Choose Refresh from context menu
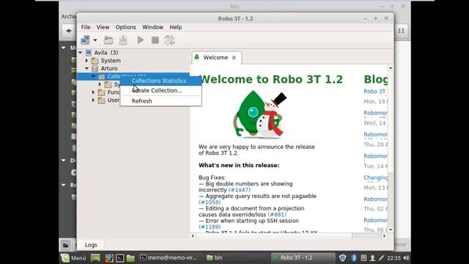The width and height of the screenshot is (469, 264). (161, 101)
